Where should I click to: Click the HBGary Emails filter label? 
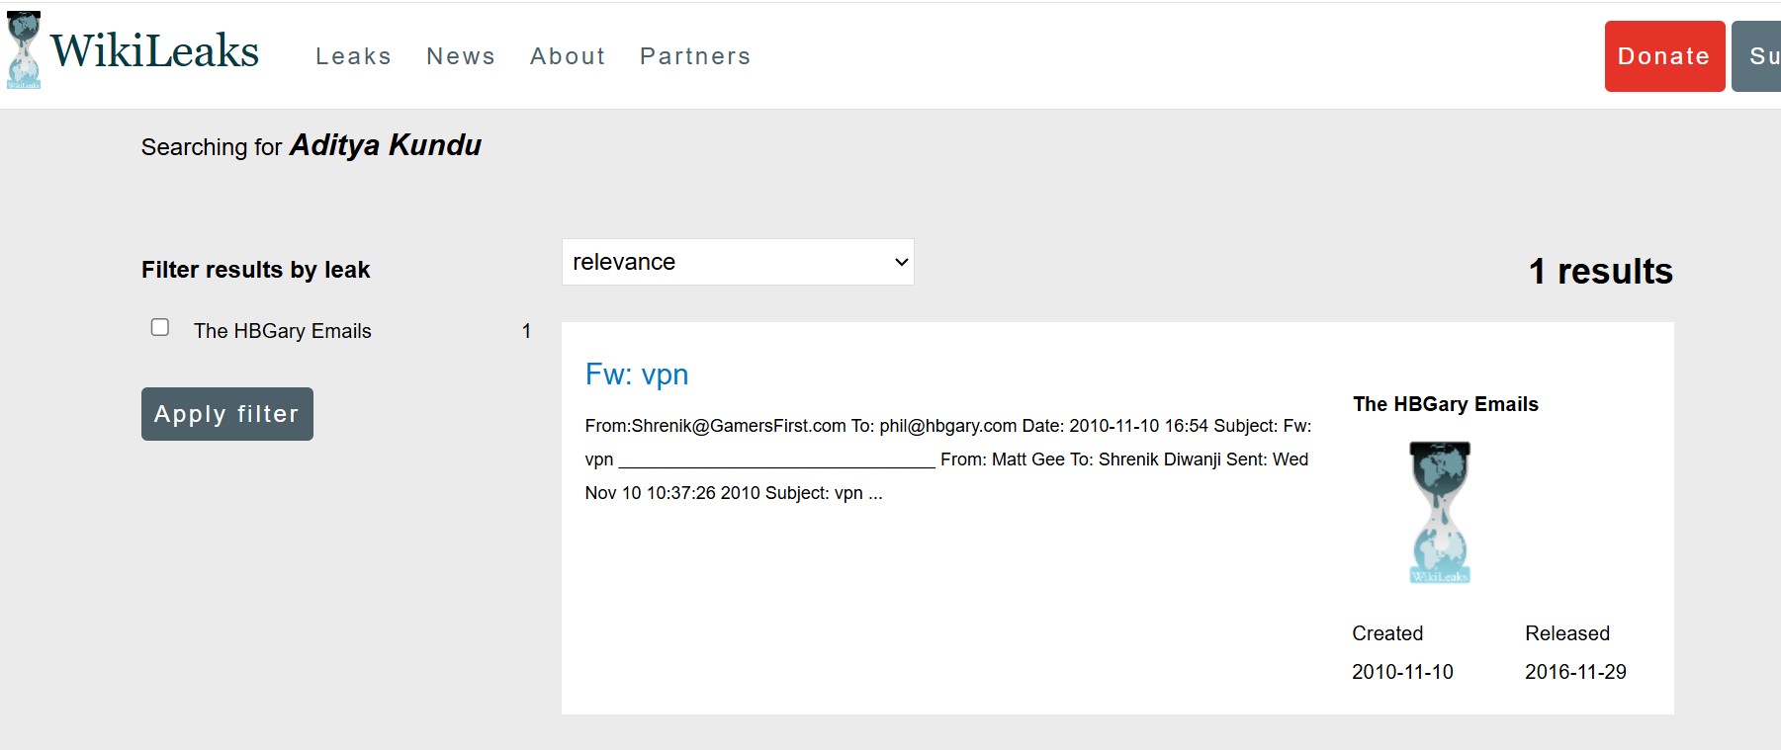click(x=283, y=331)
